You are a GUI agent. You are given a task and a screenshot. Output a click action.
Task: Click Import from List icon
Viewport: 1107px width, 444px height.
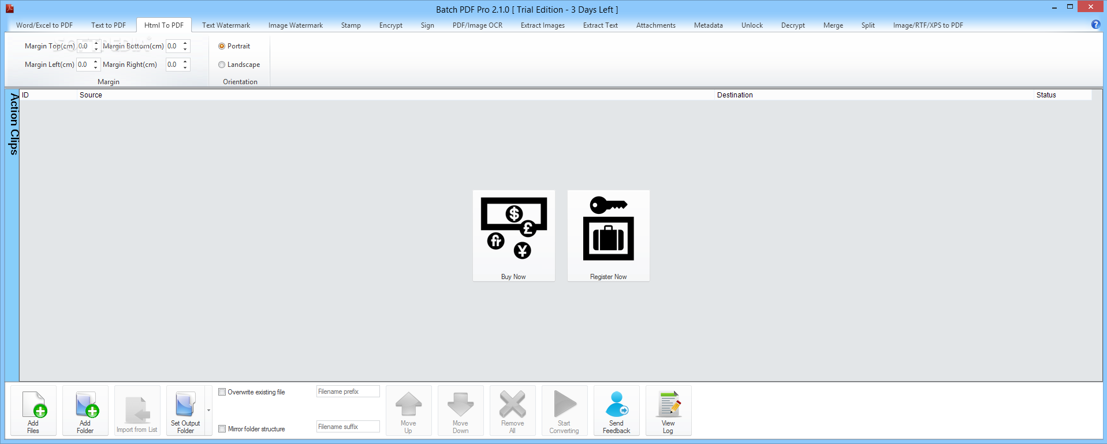[137, 410]
